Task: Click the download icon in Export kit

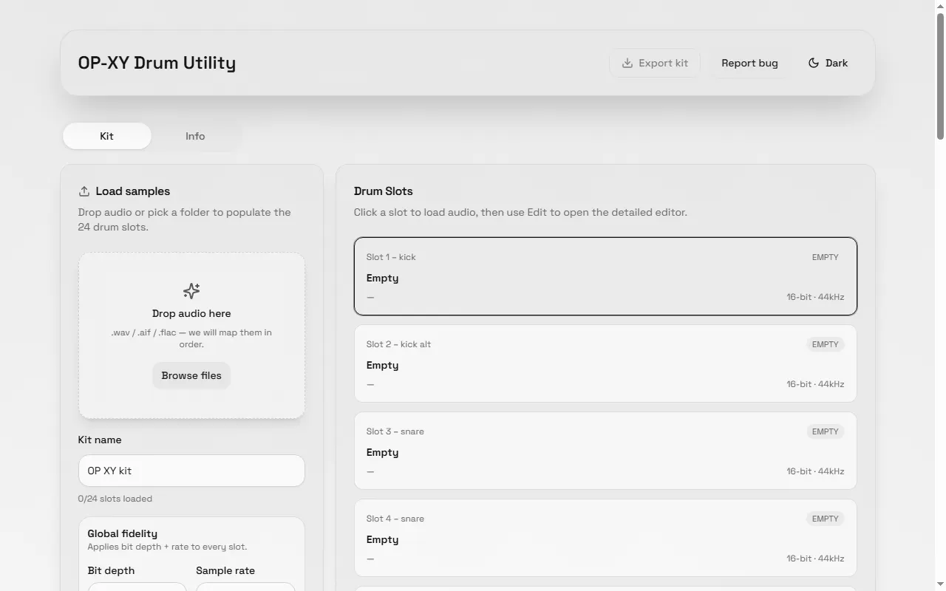Action: [627, 63]
